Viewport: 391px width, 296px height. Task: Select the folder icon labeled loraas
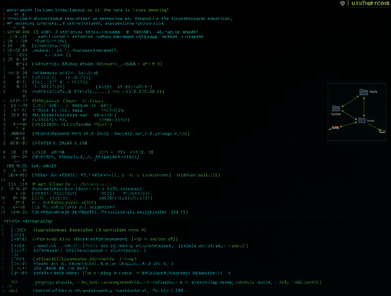tap(336, 108)
